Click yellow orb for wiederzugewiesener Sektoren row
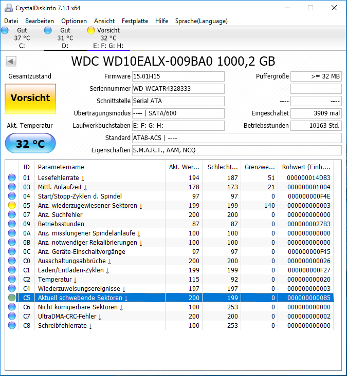The width and height of the screenshot is (347, 376). [12, 205]
